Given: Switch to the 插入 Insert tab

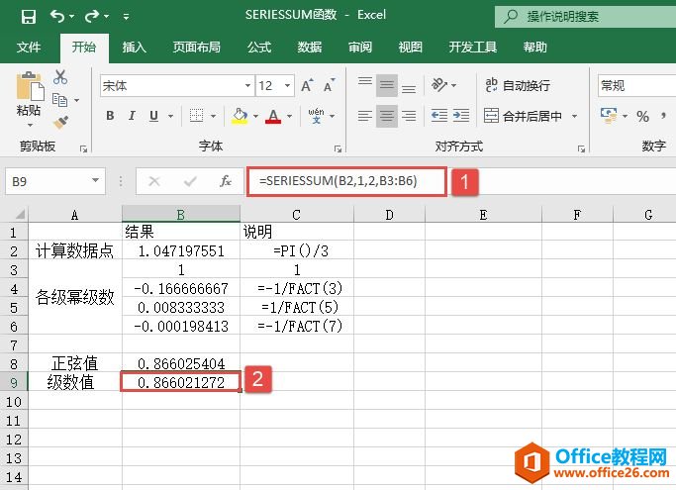Looking at the screenshot, I should [134, 47].
